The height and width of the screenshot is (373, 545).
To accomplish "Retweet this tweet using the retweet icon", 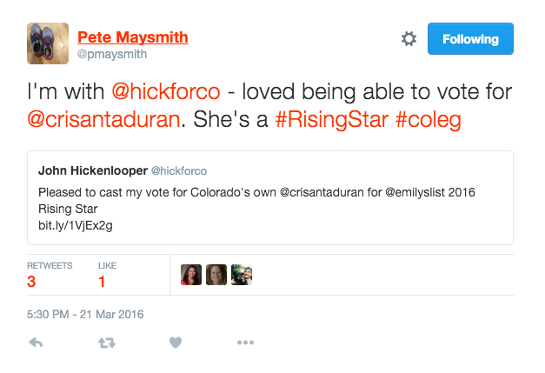I will pyautogui.click(x=106, y=343).
